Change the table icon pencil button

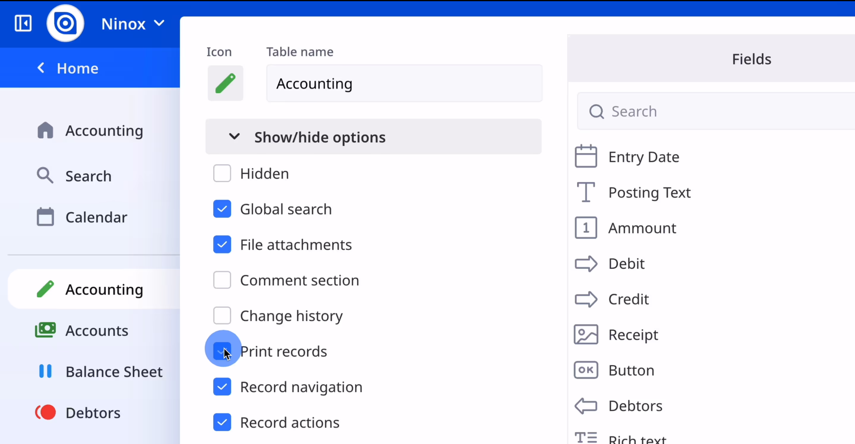pyautogui.click(x=225, y=83)
